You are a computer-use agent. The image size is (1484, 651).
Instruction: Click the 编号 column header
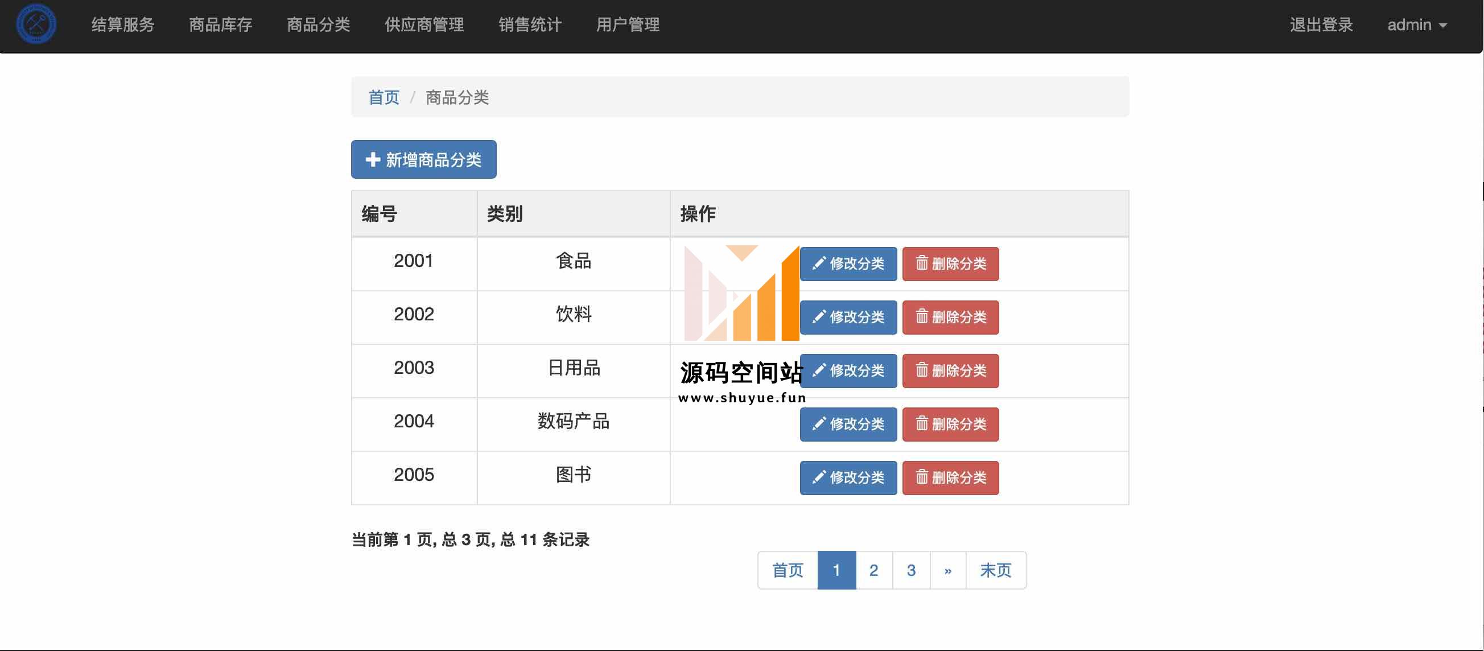(414, 214)
